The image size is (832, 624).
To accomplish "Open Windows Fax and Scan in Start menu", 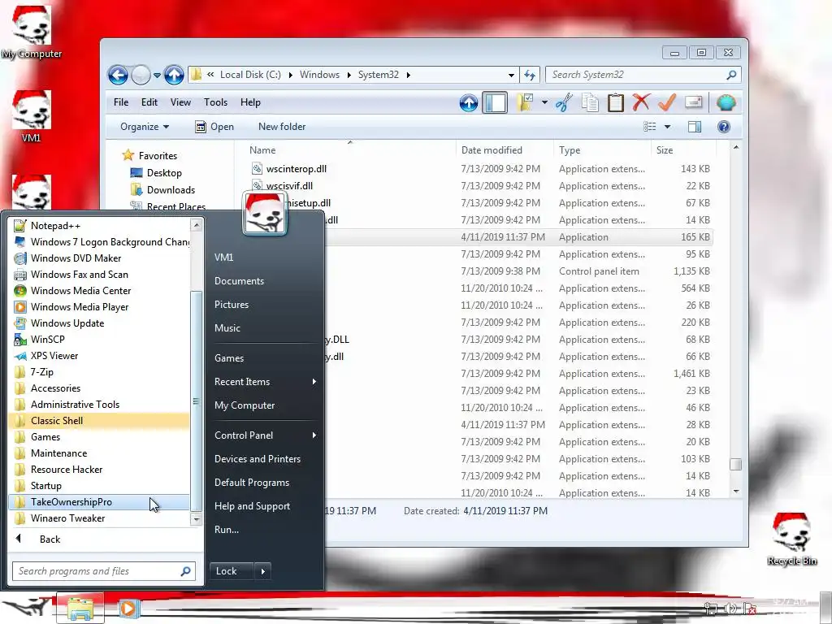I will 100,275.
